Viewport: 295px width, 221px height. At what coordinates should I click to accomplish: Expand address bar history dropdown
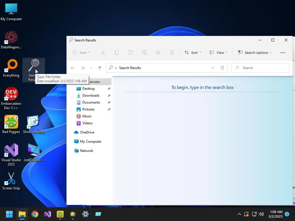click(x=213, y=68)
